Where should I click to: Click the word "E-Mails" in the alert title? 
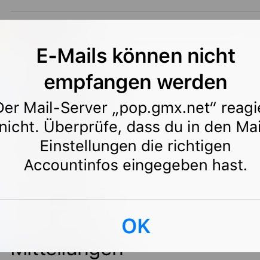point(72,56)
